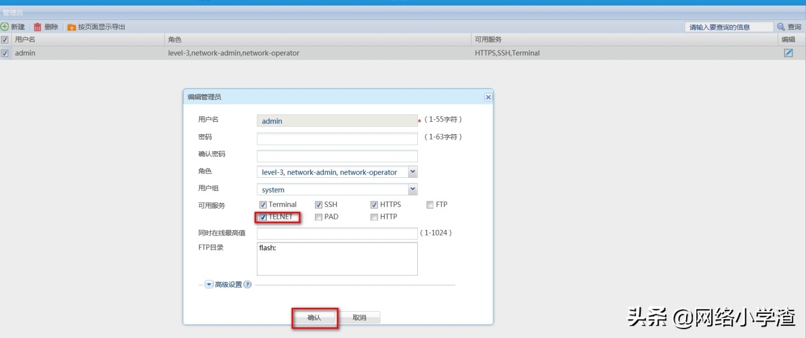Click the magnifier Query (查询) icon
Image resolution: width=806 pixels, height=338 pixels.
pyautogui.click(x=781, y=27)
